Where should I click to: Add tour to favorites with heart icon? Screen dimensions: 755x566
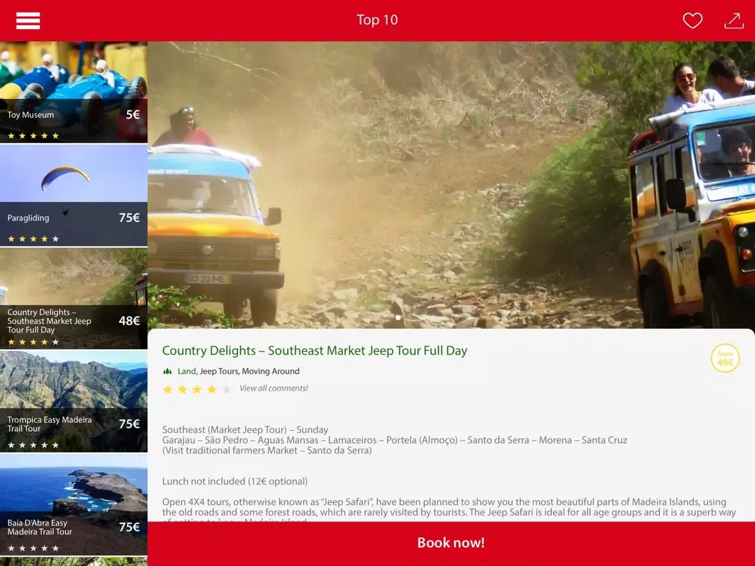pos(693,20)
